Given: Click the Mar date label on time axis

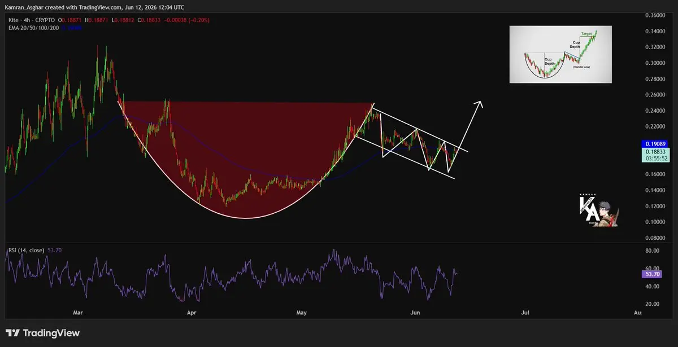Looking at the screenshot, I should [79, 312].
